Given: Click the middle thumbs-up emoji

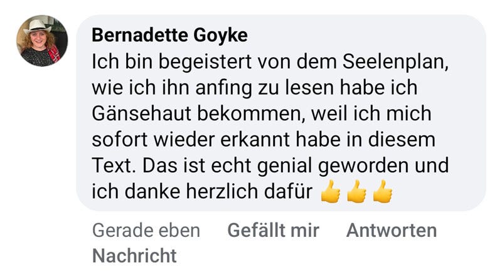Looking at the screenshot, I should (356, 192).
